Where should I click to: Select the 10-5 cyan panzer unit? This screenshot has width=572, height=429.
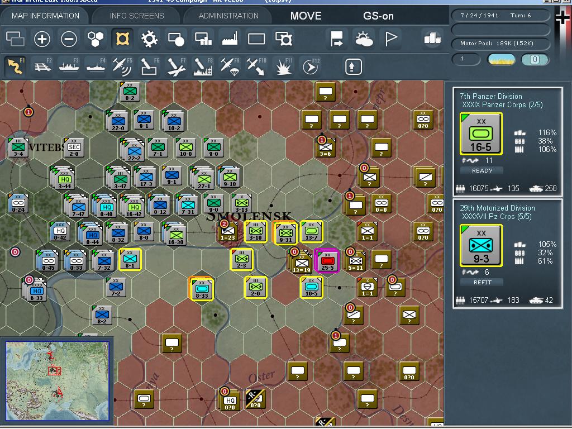311,288
